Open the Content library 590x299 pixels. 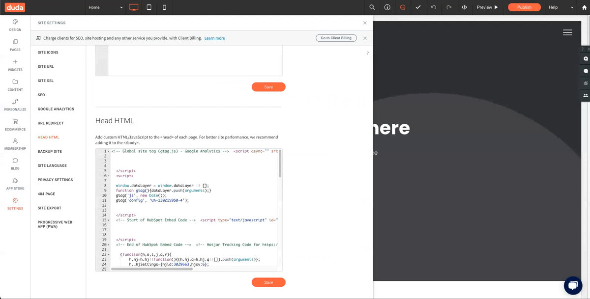(x=15, y=85)
